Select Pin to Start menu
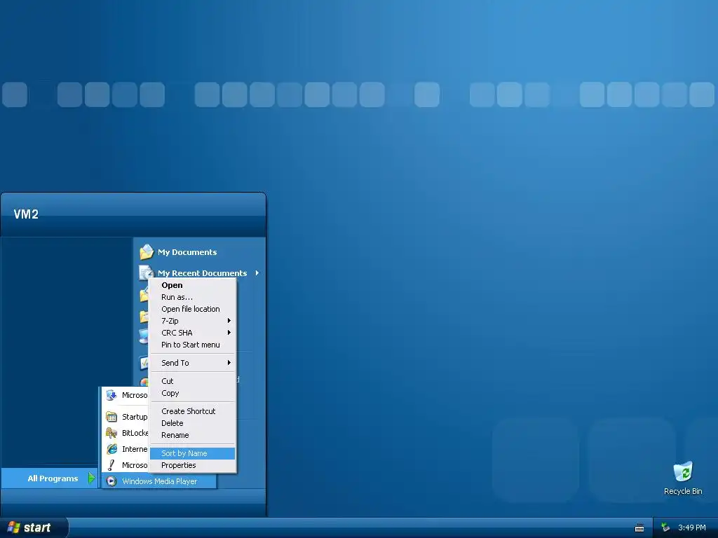The width and height of the screenshot is (718, 538). pos(192,345)
